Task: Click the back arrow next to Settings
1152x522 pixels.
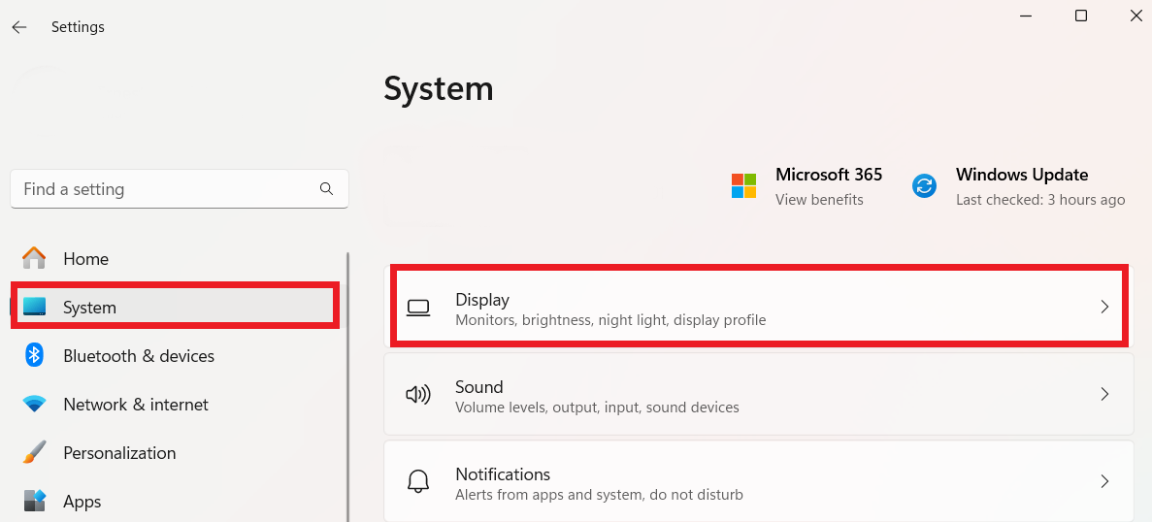Action: [x=19, y=27]
